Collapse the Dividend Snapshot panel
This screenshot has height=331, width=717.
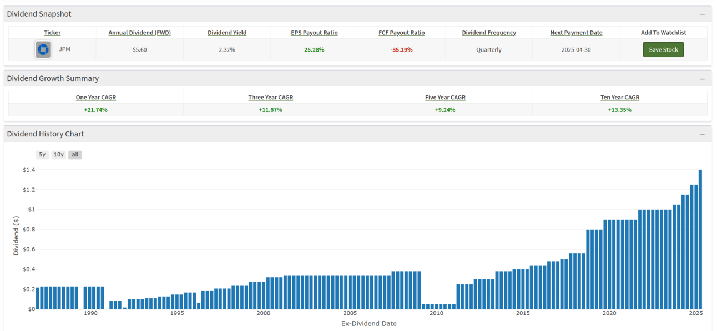click(x=702, y=14)
